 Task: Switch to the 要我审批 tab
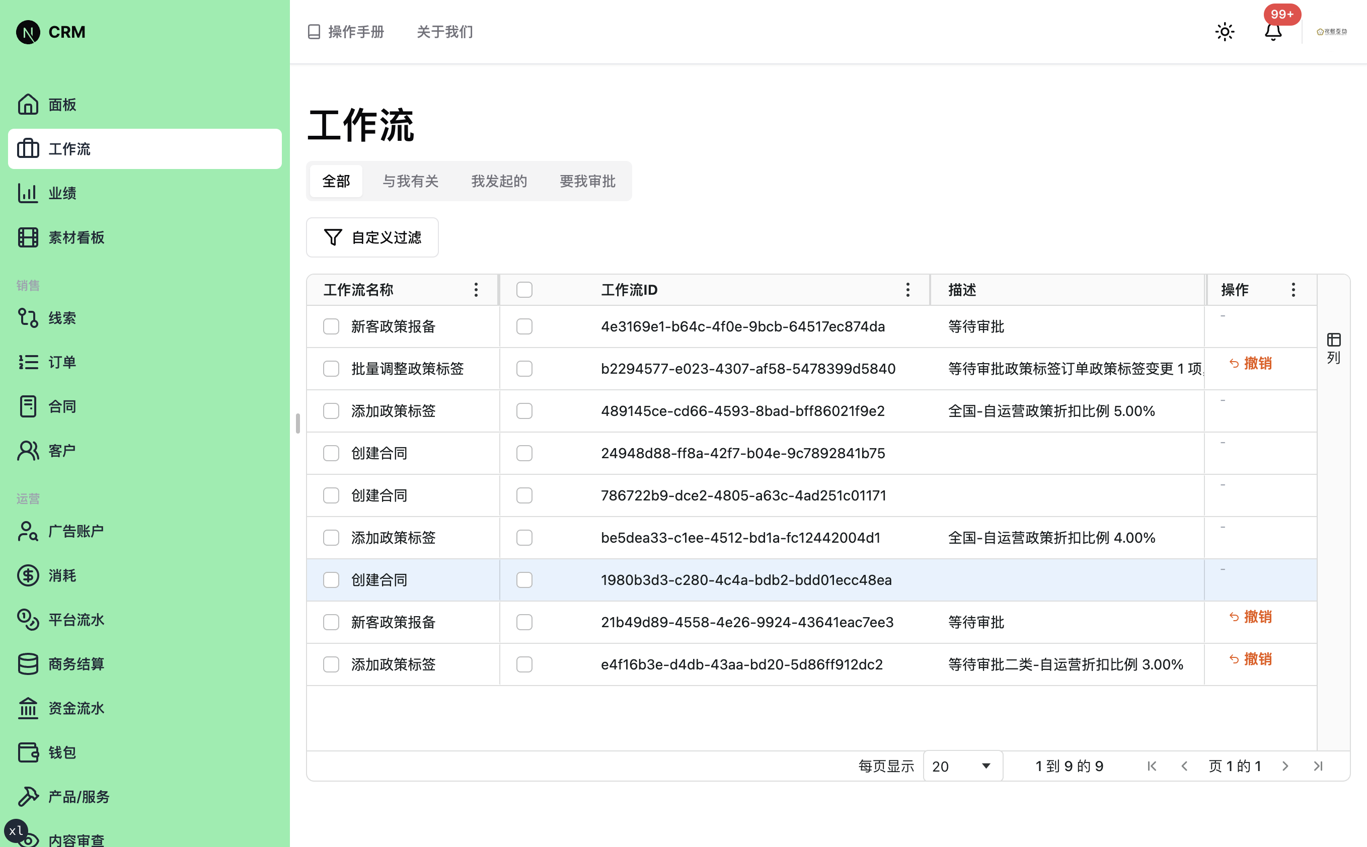586,181
